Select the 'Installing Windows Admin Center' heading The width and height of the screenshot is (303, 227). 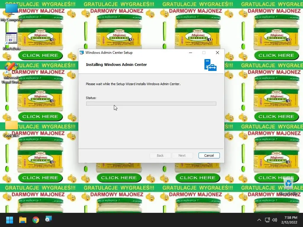[116, 65]
